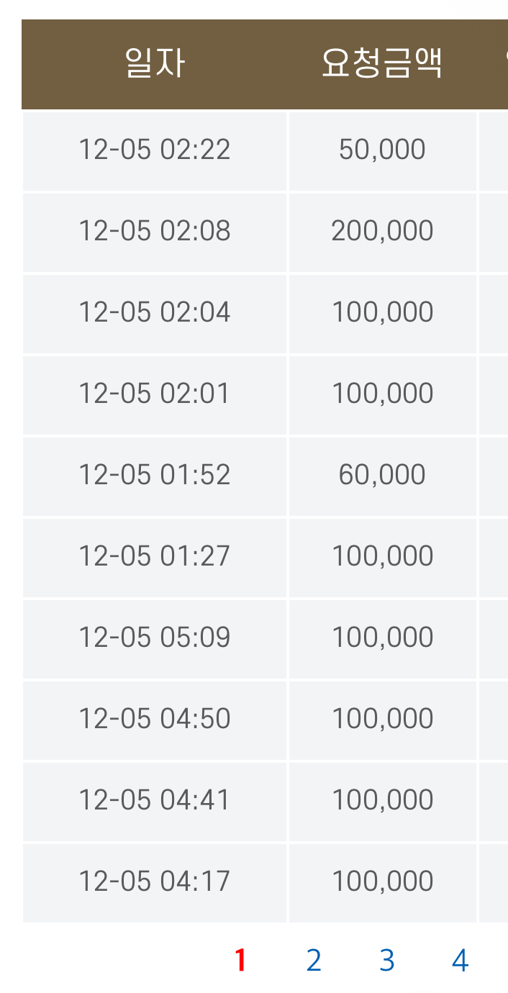Tap the 12-05 02:08 date entry
The width and height of the screenshot is (508, 993).
(x=155, y=231)
